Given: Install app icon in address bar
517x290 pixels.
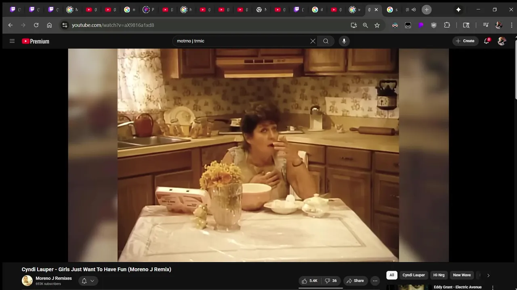Looking at the screenshot, I should (x=354, y=25).
